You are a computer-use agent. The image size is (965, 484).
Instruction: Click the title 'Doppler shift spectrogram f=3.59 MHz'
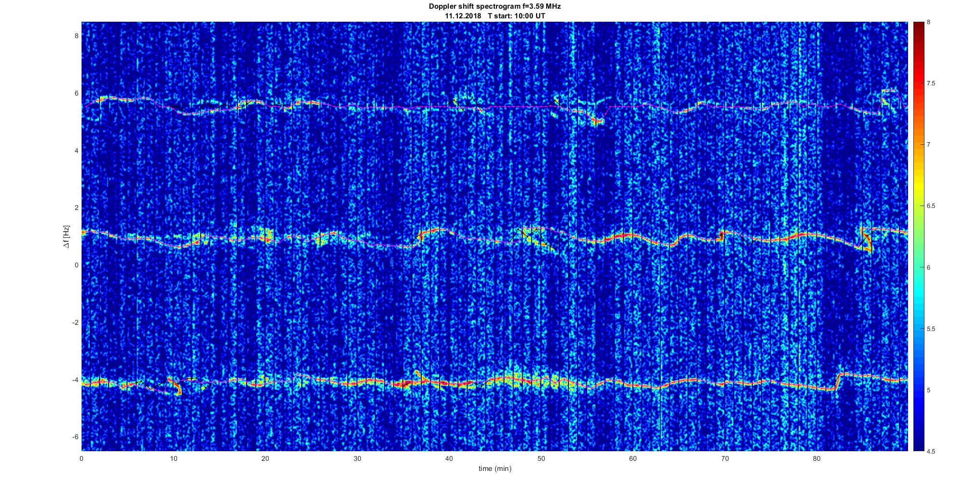click(495, 7)
